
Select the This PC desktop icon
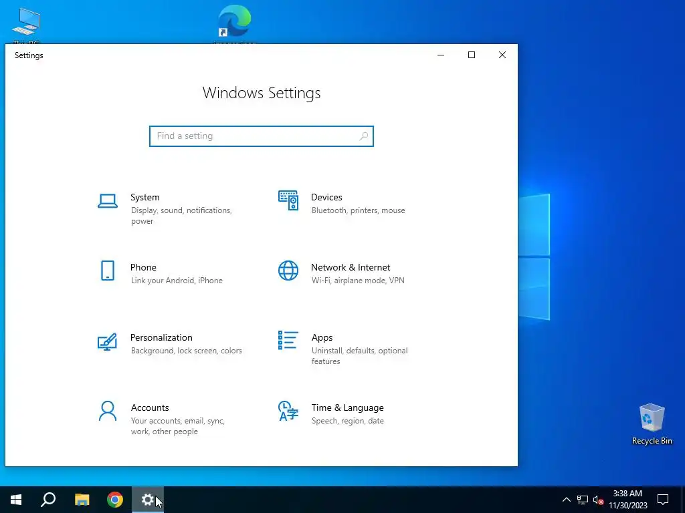point(26,25)
